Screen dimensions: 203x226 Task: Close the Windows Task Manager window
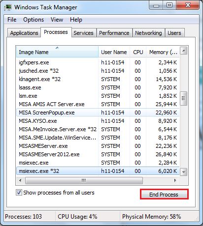click(x=188, y=5)
